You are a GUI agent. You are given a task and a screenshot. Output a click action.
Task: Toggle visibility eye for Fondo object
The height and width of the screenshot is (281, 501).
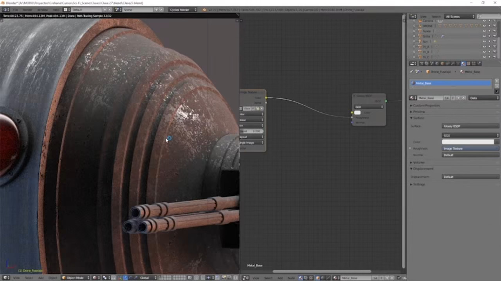click(484, 31)
